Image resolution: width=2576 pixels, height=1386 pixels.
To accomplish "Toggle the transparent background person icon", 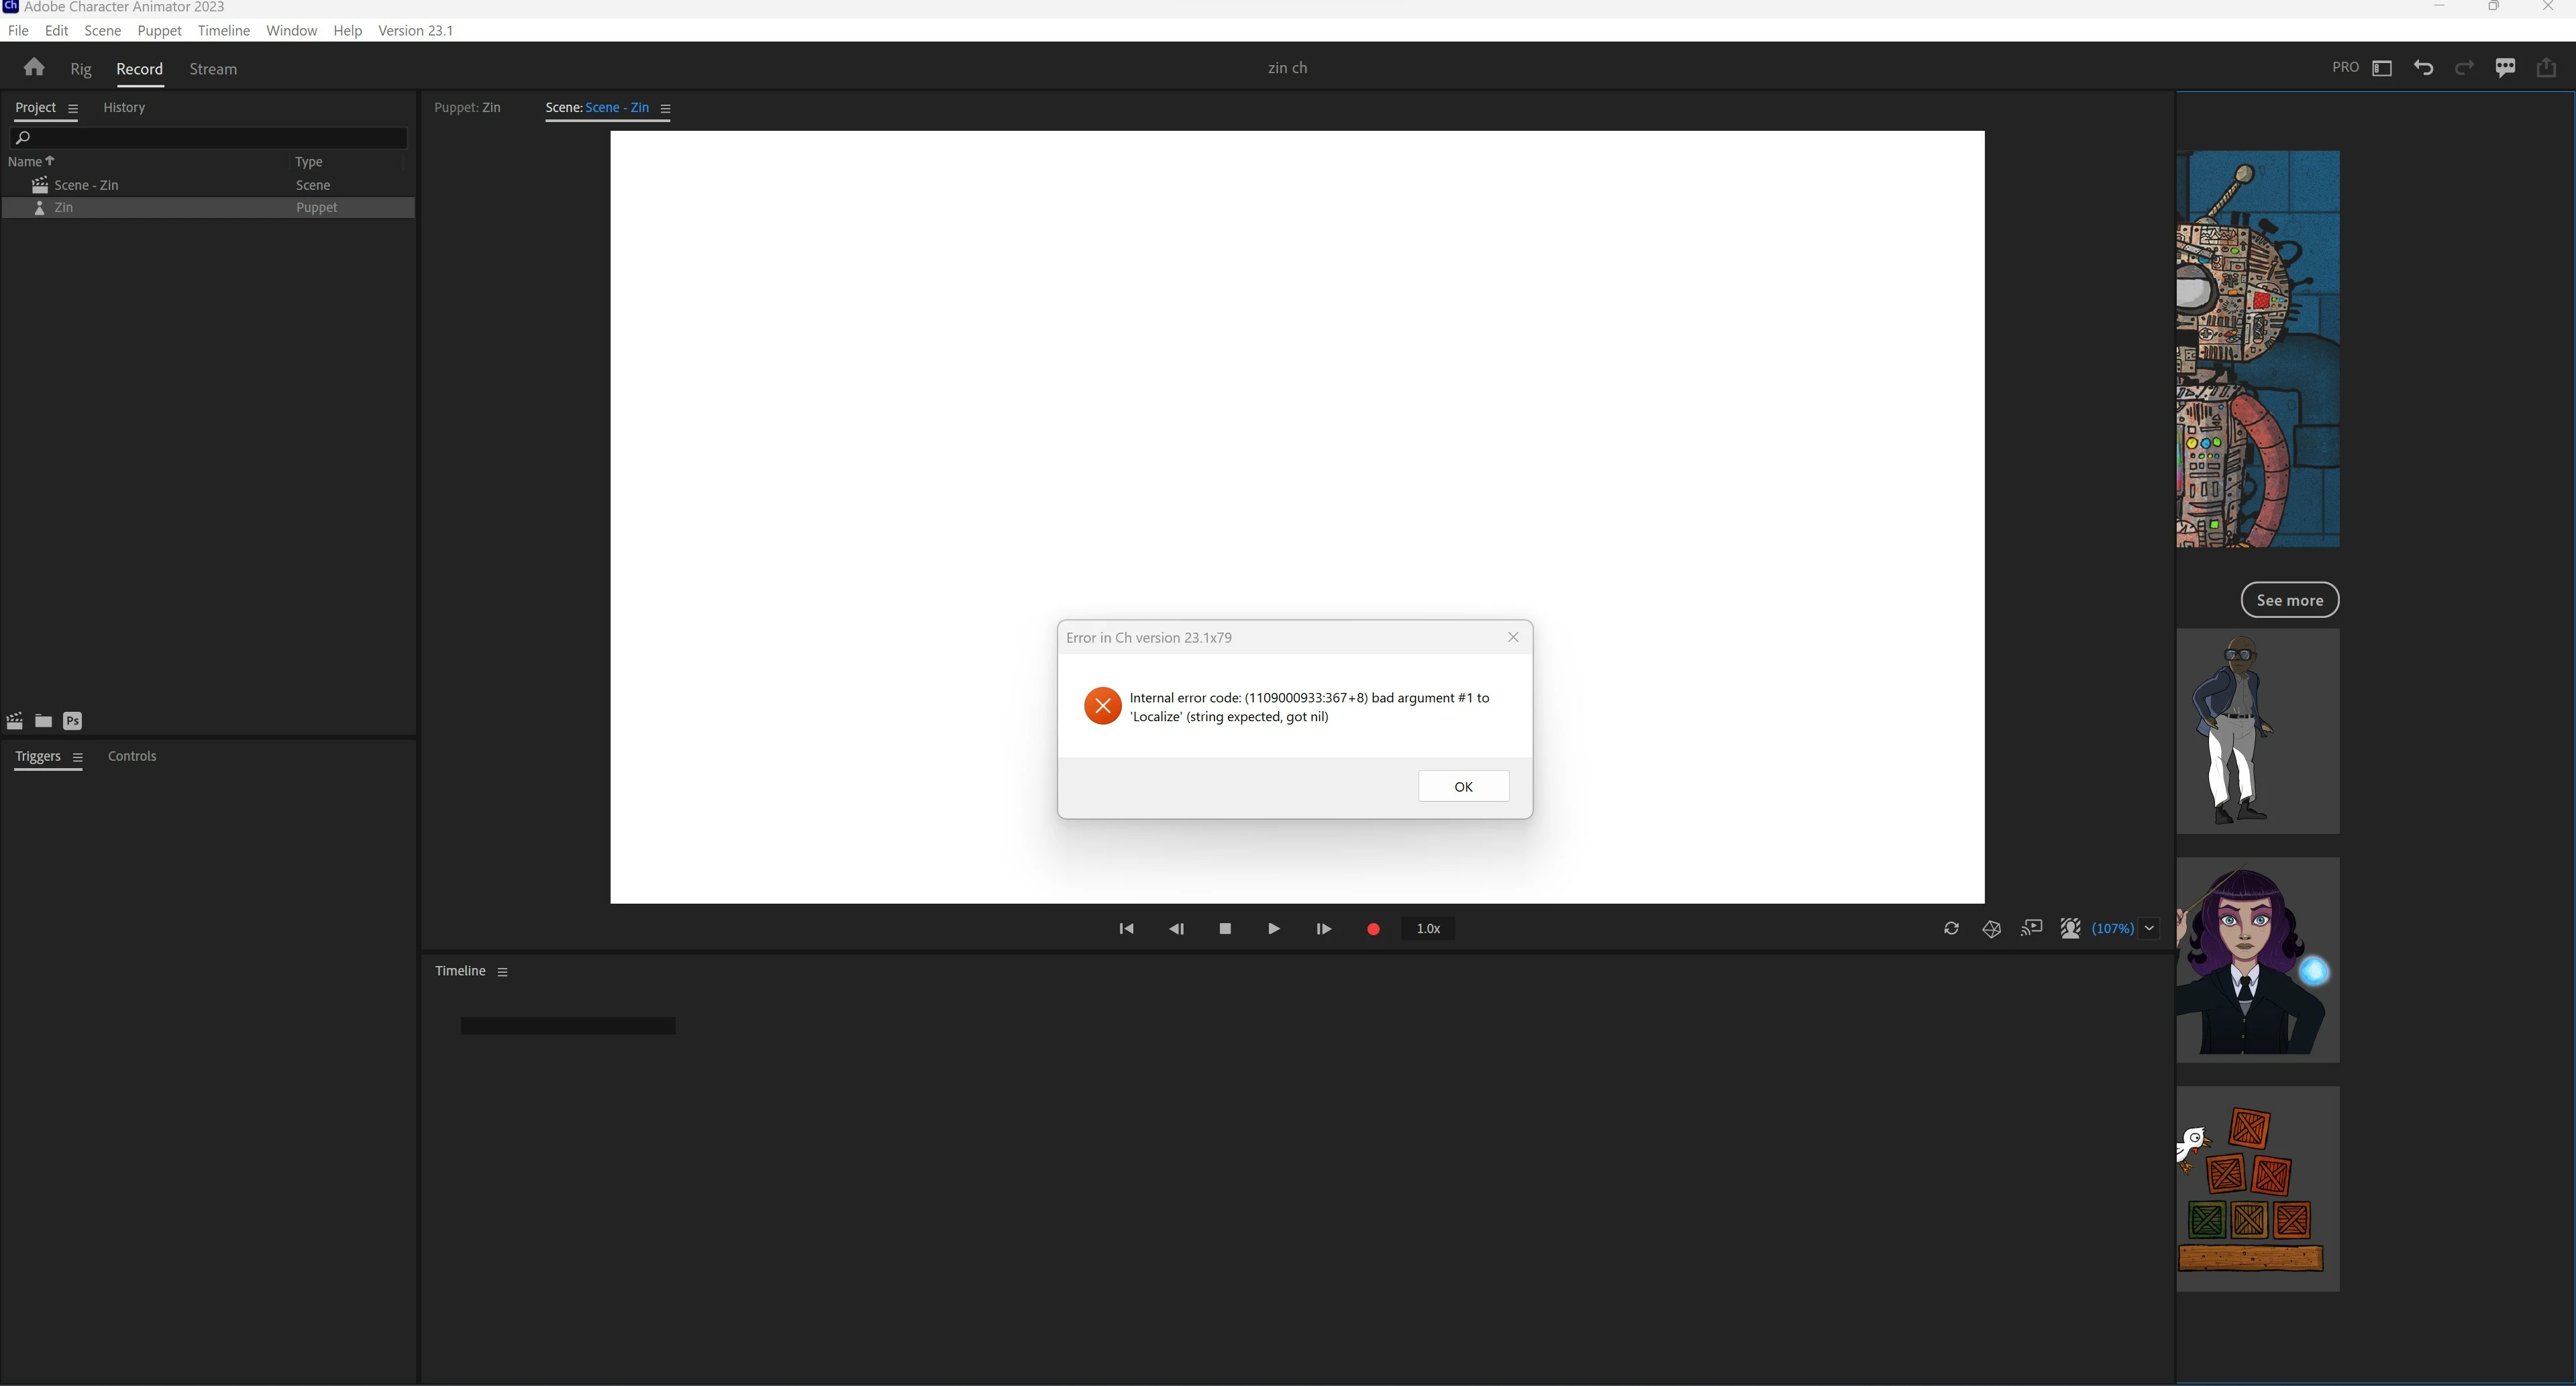I will pos(2070,929).
